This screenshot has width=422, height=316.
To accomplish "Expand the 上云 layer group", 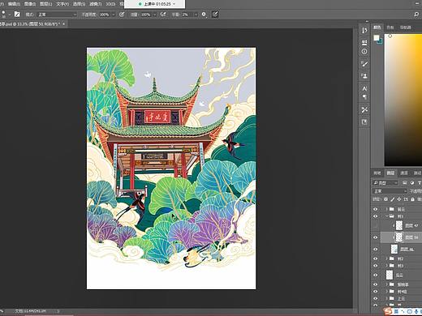I will click(387, 298).
